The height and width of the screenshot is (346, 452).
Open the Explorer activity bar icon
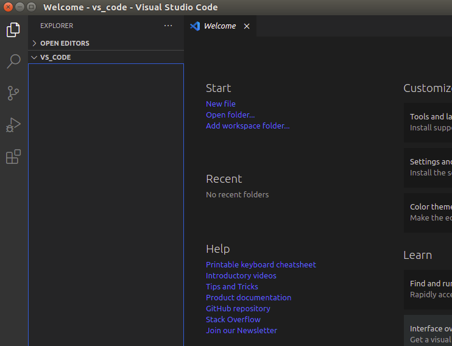(x=13, y=30)
